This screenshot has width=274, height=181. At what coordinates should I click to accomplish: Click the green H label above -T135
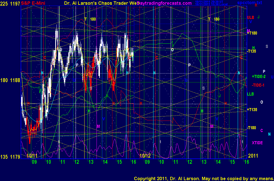click(253, 48)
